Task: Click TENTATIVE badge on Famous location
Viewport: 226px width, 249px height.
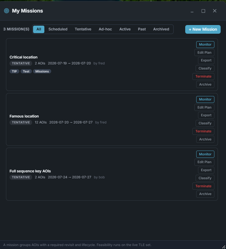Action: coord(21,123)
